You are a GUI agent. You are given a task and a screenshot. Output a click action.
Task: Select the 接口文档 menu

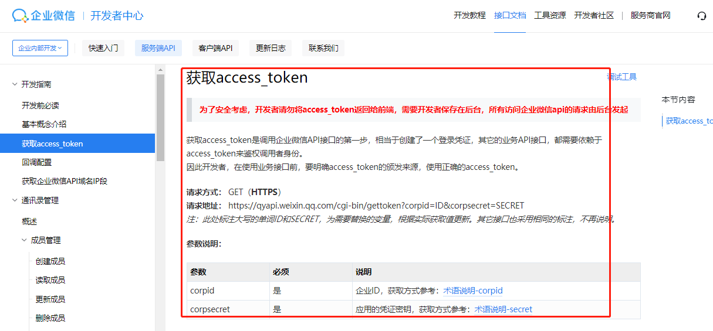click(510, 15)
